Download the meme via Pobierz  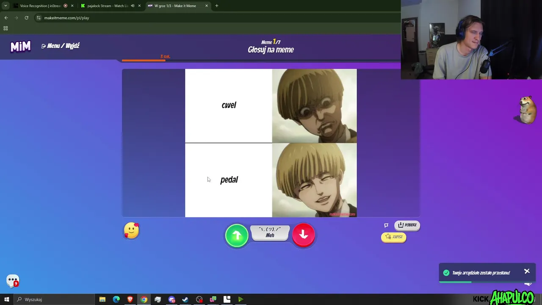coord(407,225)
